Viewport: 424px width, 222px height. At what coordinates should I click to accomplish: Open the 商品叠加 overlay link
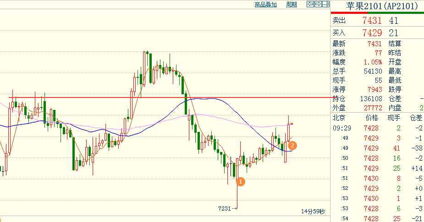click(x=265, y=5)
